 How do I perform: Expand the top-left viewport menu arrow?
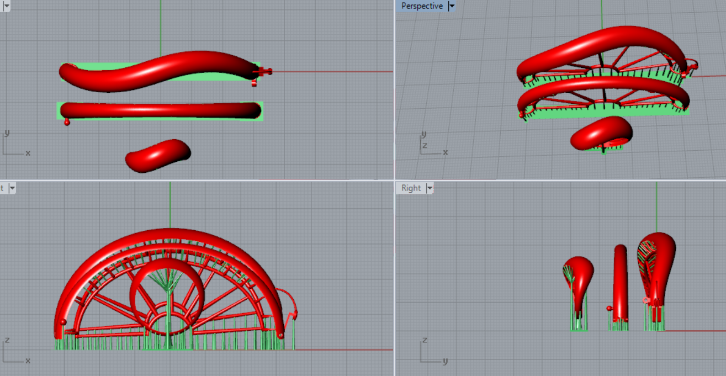[7, 6]
